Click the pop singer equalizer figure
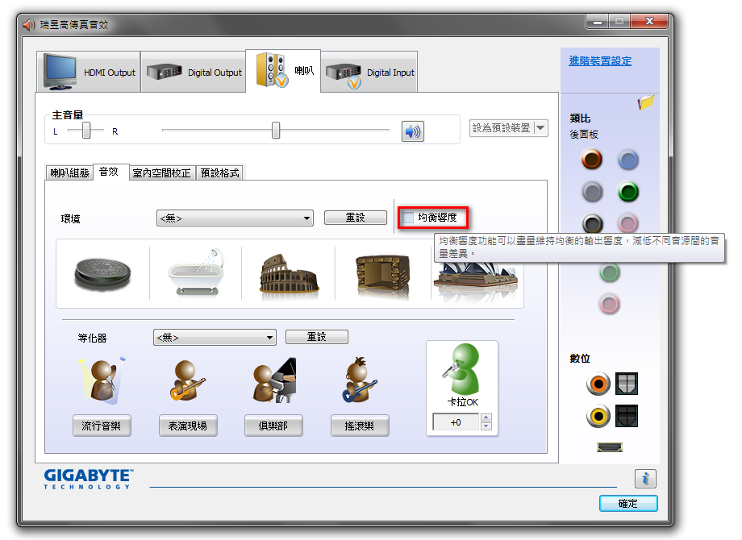Viewport: 742px width, 540px height. [102, 381]
